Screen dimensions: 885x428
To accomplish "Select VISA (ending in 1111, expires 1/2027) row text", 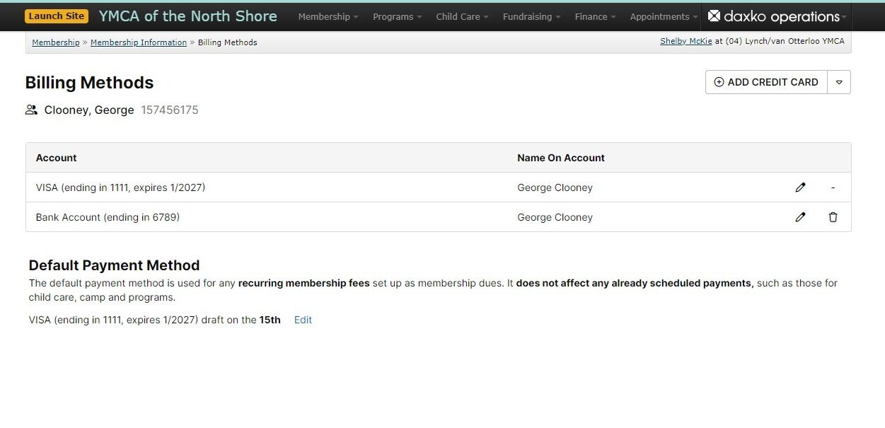I will point(120,187).
